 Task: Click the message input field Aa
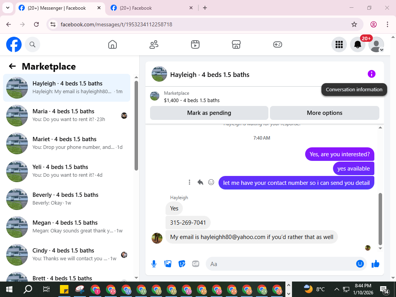tap(280, 264)
